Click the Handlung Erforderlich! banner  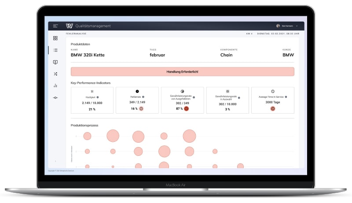[x=183, y=72]
